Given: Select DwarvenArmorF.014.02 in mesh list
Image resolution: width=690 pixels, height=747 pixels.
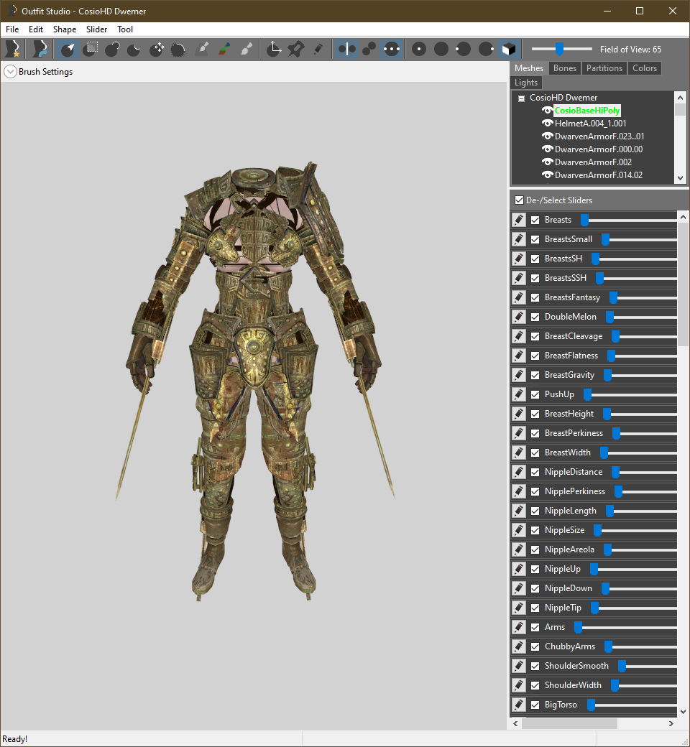Looking at the screenshot, I should coord(599,175).
